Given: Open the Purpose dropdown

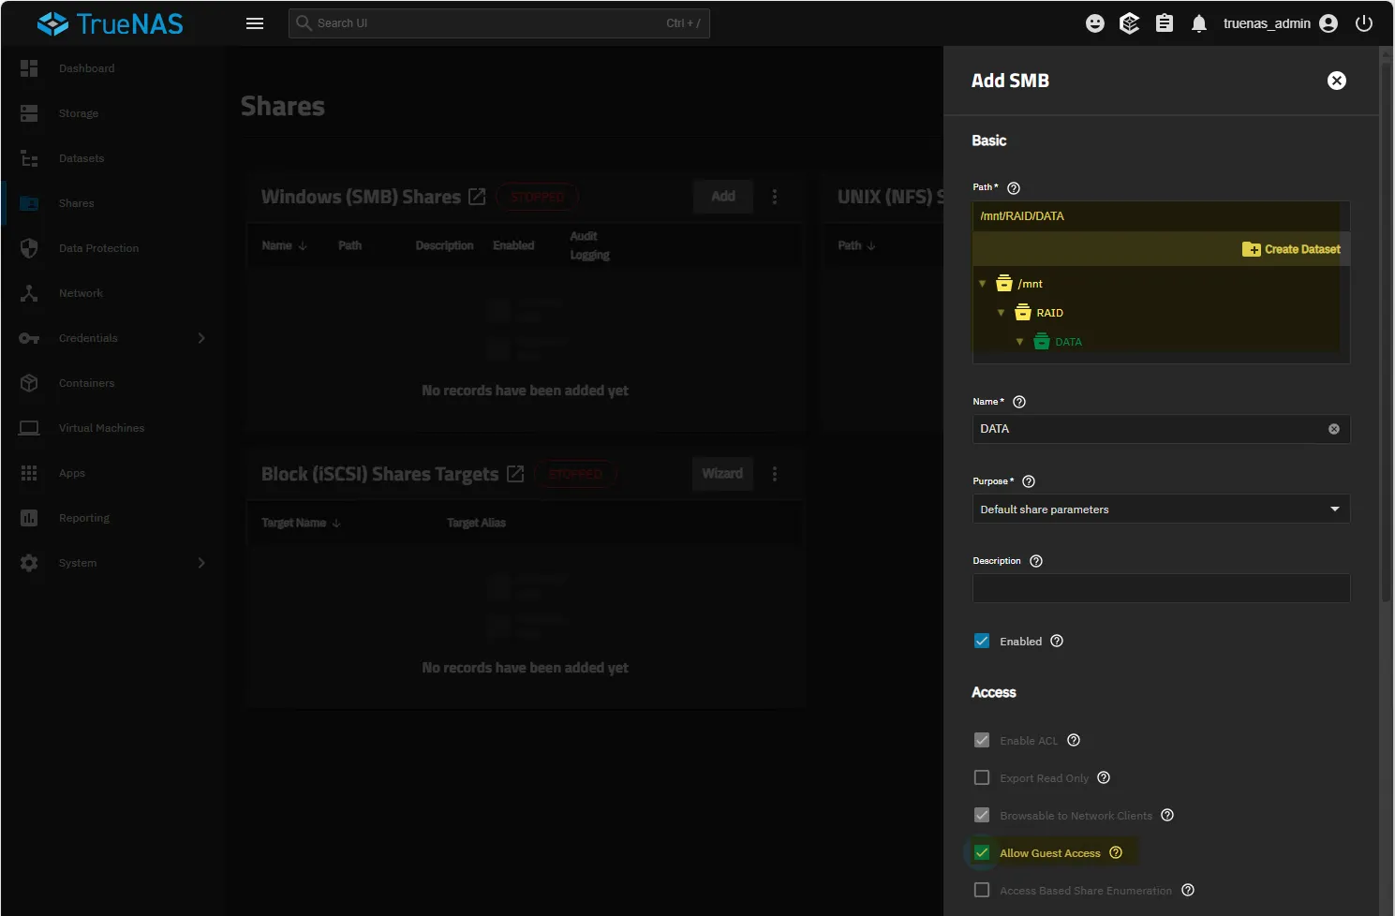Looking at the screenshot, I should (x=1160, y=510).
